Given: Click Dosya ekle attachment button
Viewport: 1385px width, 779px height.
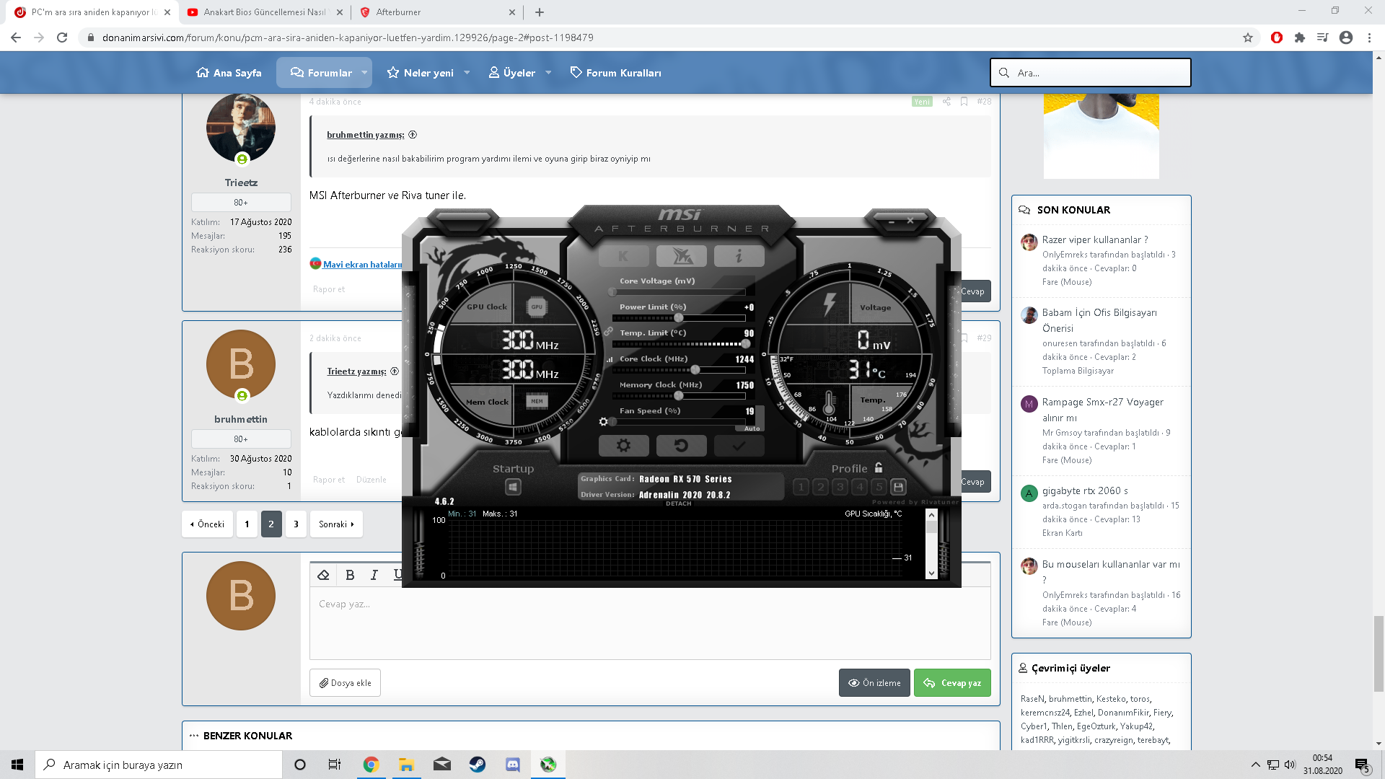Looking at the screenshot, I should coord(345,683).
